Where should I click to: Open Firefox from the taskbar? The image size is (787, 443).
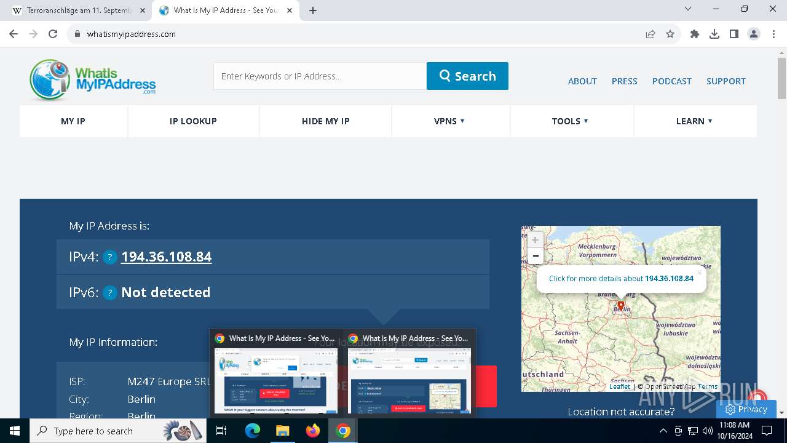pyautogui.click(x=313, y=431)
